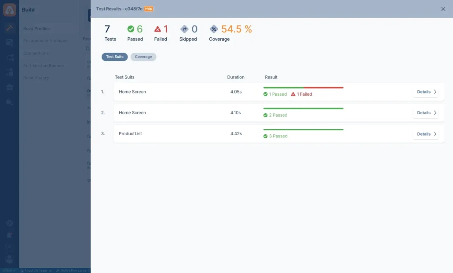Click the Appcircle logo in the sidebar
The image size is (453, 273).
tap(9, 10)
